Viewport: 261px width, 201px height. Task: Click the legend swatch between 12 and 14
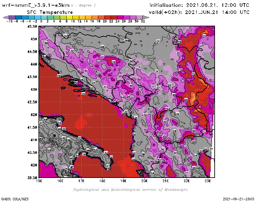(x=82, y=17)
